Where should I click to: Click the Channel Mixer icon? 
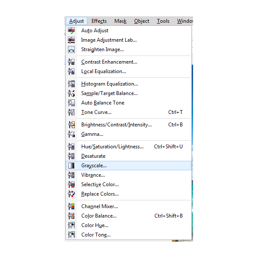tap(71, 206)
